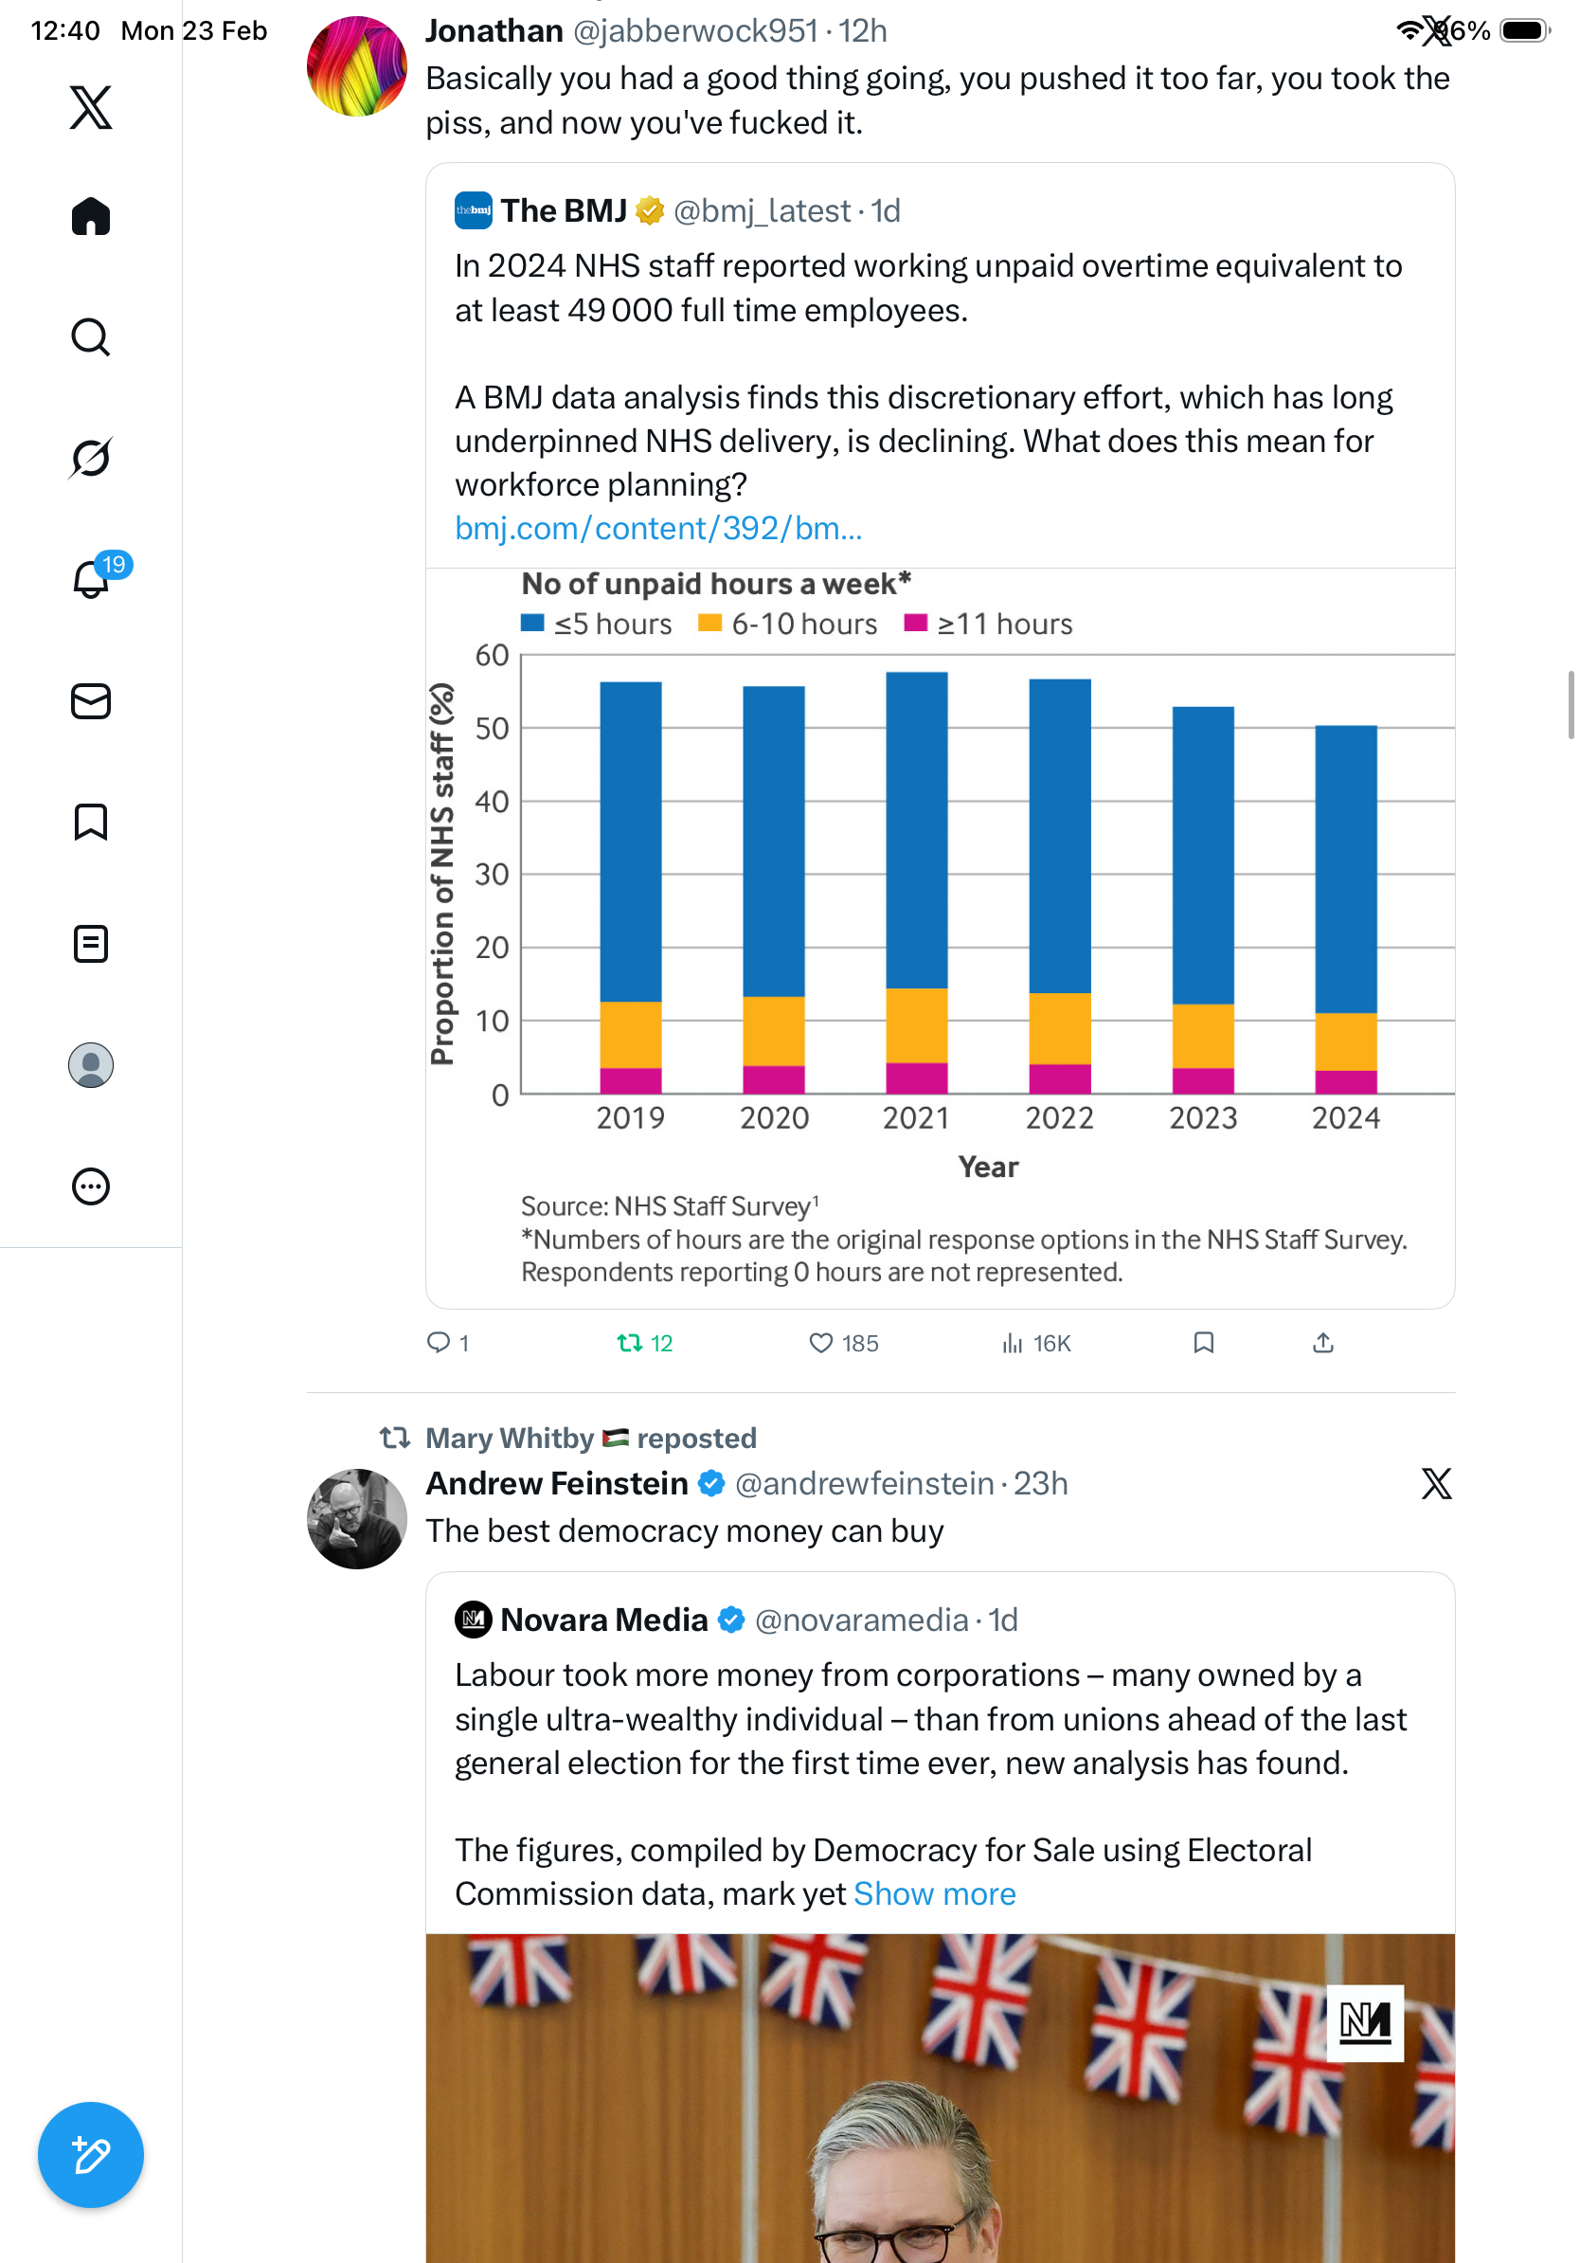Image resolution: width=1580 pixels, height=2263 pixels.
Task: Open the bmj.com article link
Action: (x=658, y=528)
